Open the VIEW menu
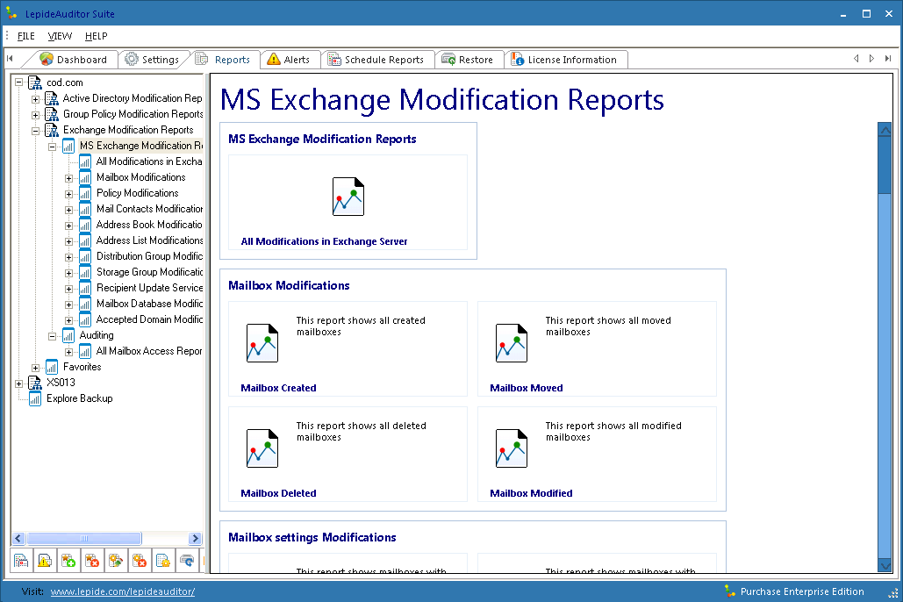903x602 pixels. coord(60,36)
